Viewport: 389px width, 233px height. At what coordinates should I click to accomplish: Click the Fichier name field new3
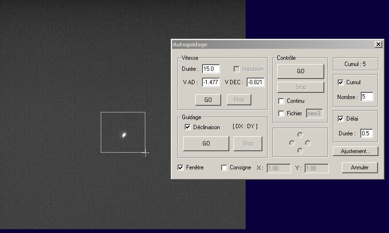(314, 113)
